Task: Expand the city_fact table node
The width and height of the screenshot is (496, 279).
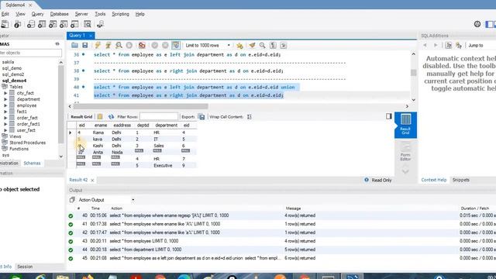Action: click(x=5, y=93)
